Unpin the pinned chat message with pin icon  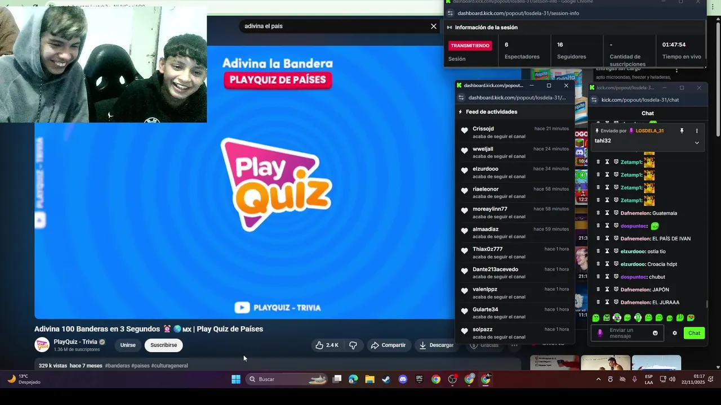coord(682,130)
